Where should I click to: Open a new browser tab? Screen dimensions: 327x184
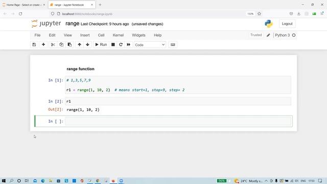click(x=100, y=5)
